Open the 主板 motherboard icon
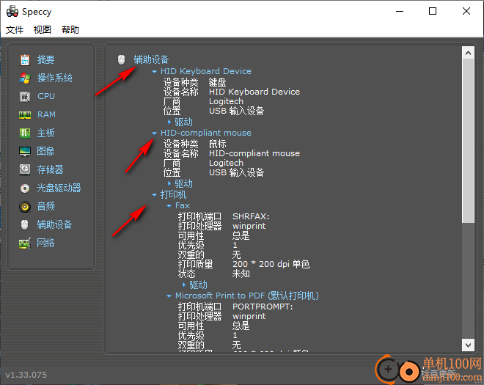484x385 pixels. click(25, 133)
